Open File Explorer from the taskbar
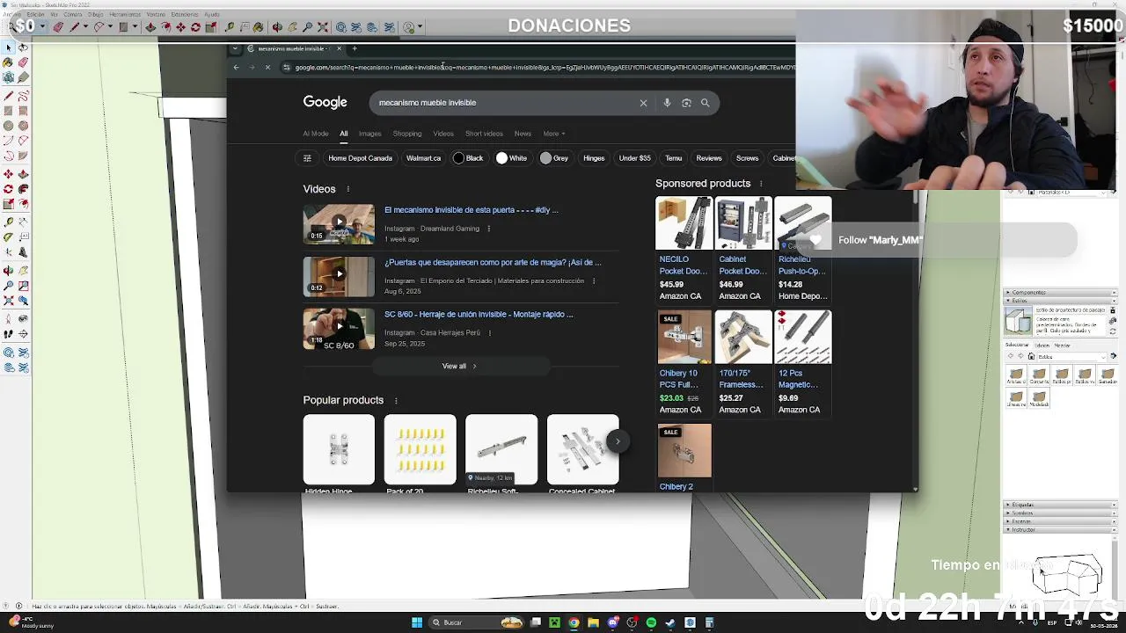This screenshot has width=1126, height=633. tap(594, 622)
